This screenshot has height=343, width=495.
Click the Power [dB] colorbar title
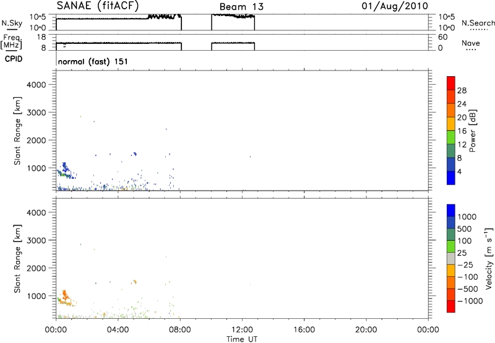point(472,131)
